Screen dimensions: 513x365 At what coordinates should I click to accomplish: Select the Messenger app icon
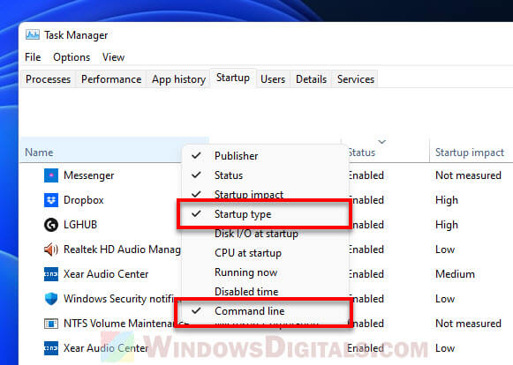coord(51,175)
